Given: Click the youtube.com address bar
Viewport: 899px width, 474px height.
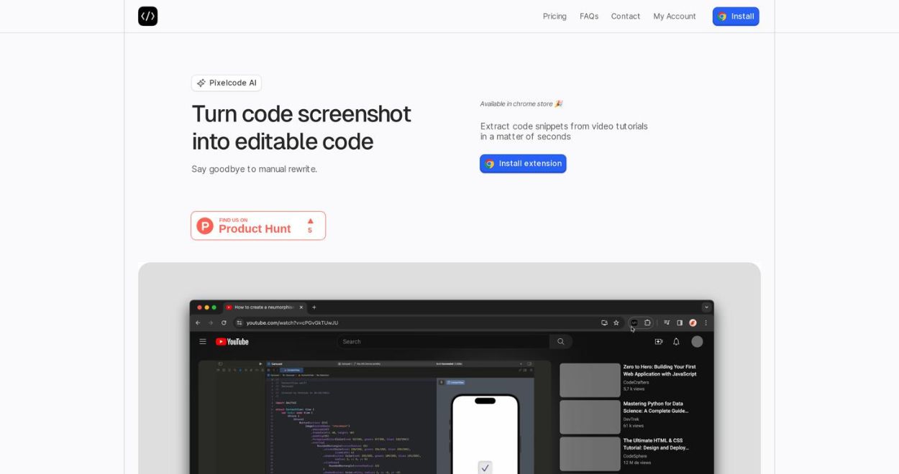Looking at the screenshot, I should coord(291,322).
